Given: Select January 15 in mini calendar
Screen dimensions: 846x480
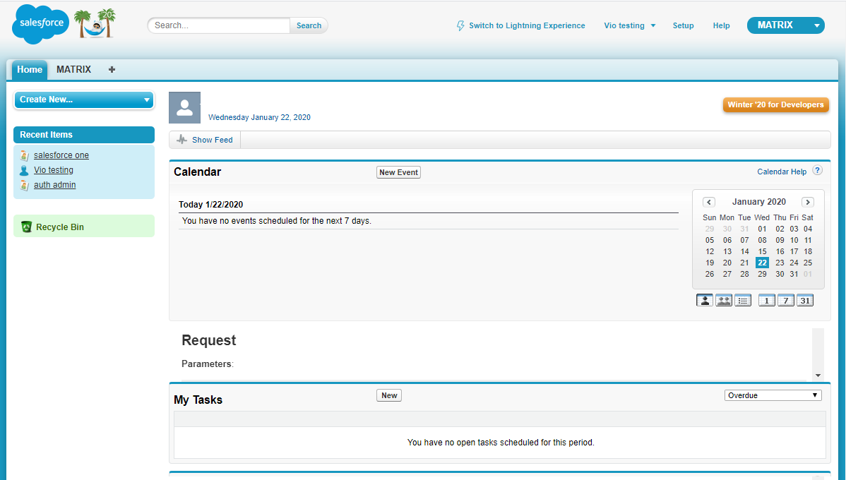Looking at the screenshot, I should click(762, 251).
